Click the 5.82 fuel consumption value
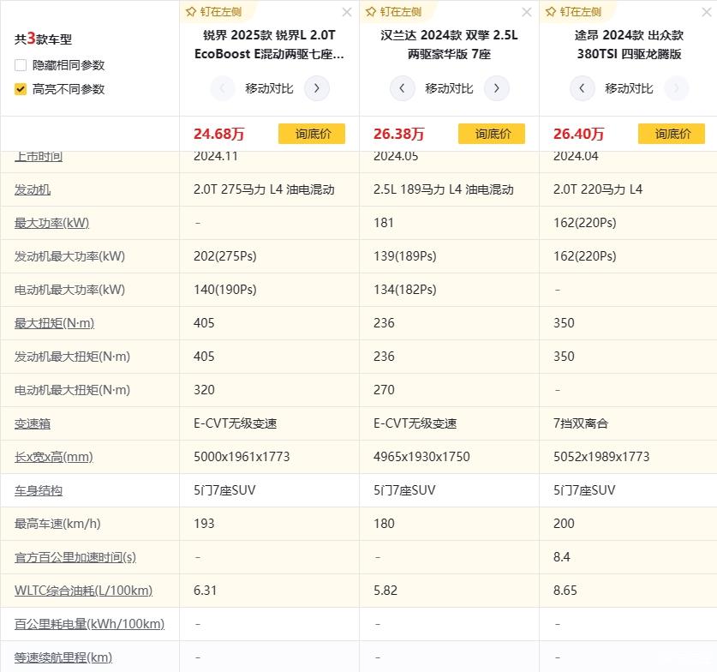This screenshot has width=717, height=672. (385, 591)
